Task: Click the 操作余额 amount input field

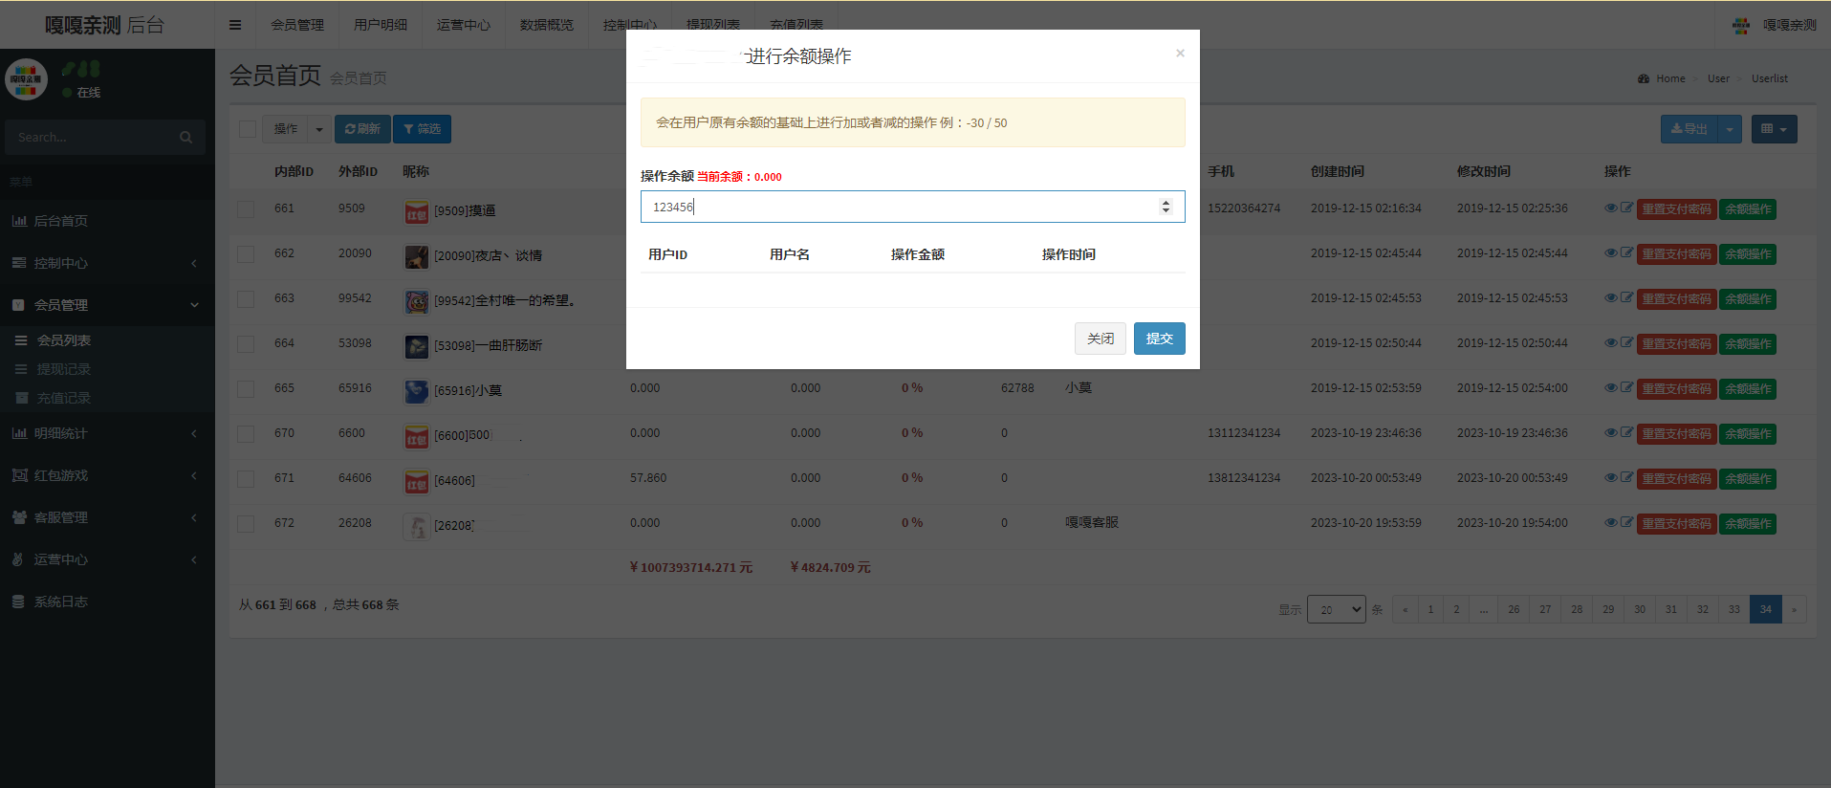Action: [x=899, y=207]
